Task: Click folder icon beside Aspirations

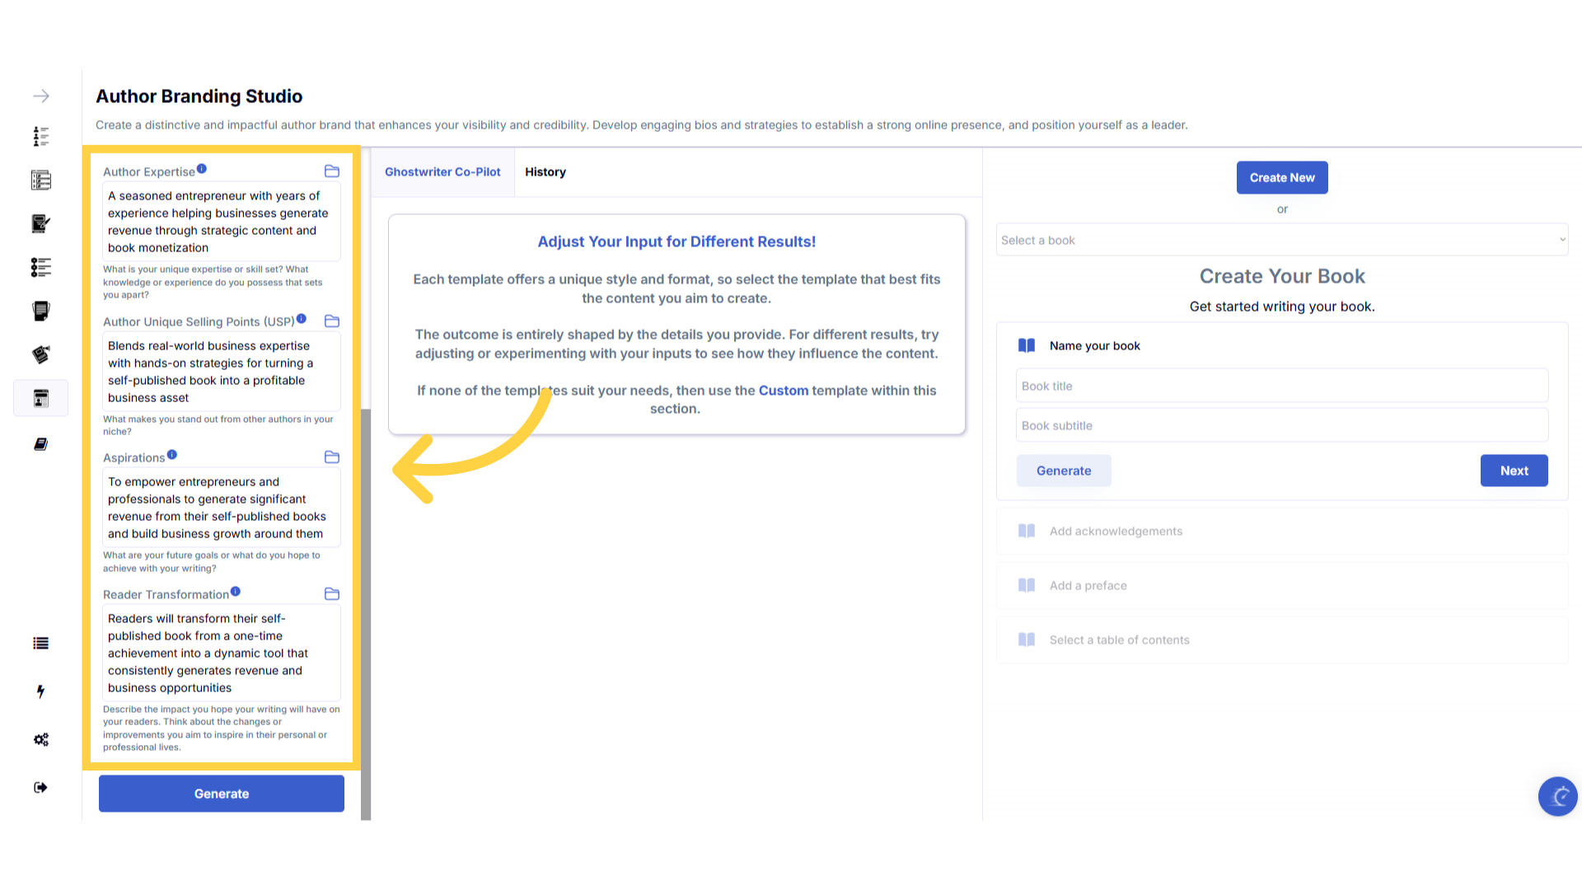Action: pyautogui.click(x=332, y=457)
